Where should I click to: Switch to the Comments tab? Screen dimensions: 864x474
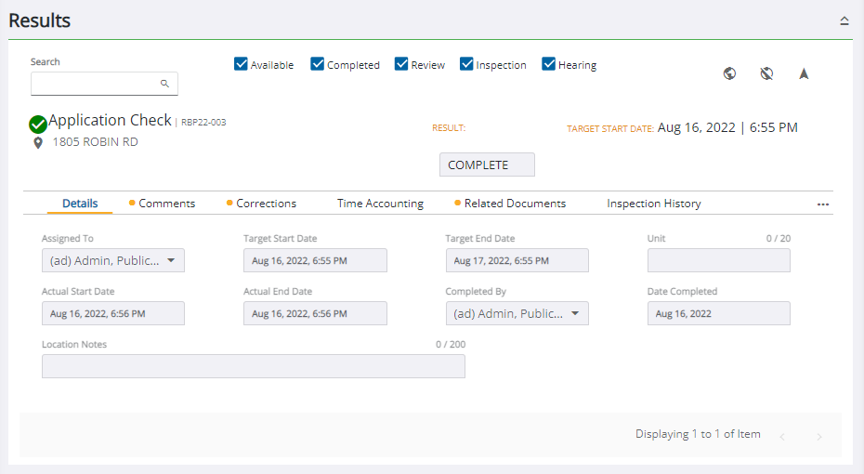pyautogui.click(x=166, y=204)
